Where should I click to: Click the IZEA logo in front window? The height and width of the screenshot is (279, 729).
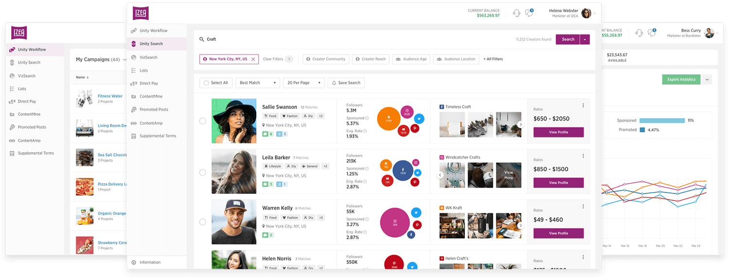tap(140, 13)
